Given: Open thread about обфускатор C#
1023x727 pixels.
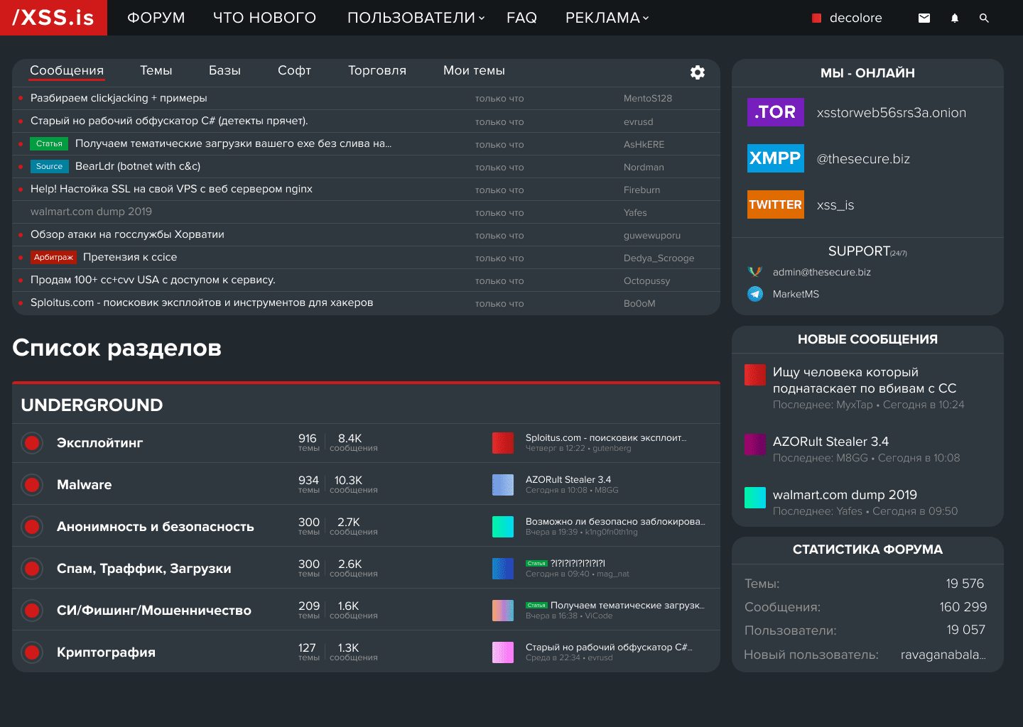Looking at the screenshot, I should [169, 121].
